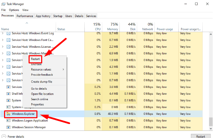This screenshot has height=138, width=213.
Task: Sort by the CPU column header
Action: tap(93, 27)
